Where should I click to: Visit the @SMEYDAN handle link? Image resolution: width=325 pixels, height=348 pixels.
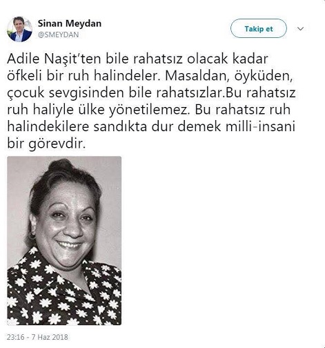pyautogui.click(x=58, y=35)
